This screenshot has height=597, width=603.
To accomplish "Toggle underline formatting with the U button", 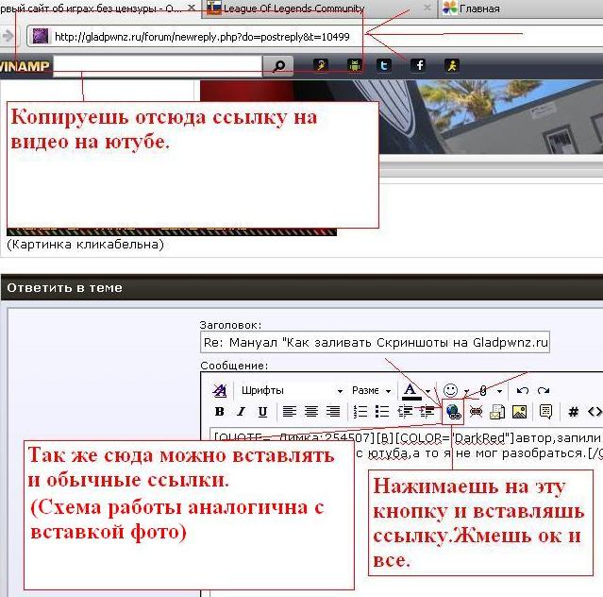I will pos(262,412).
